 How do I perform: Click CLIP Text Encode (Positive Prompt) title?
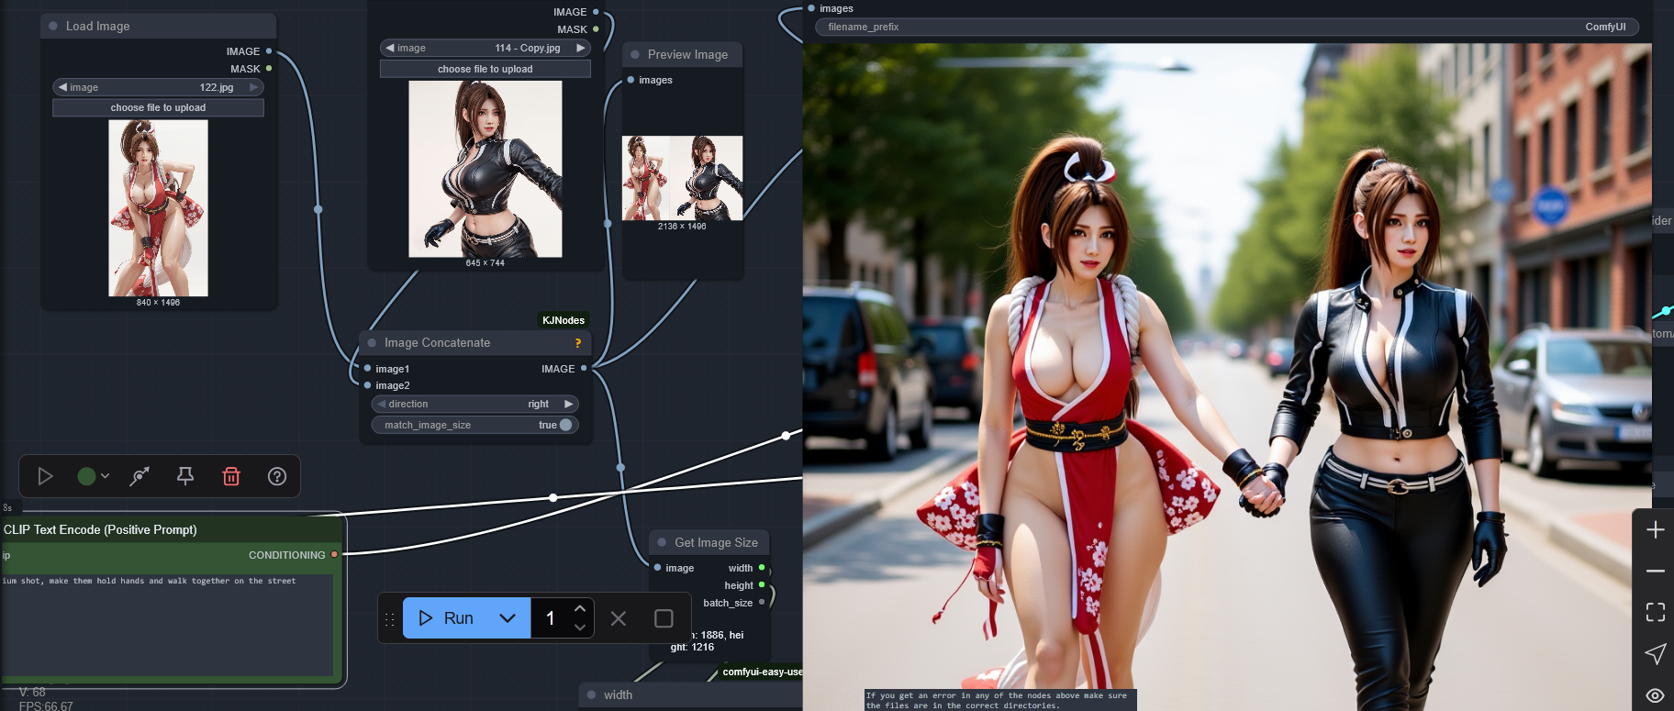coord(100,529)
